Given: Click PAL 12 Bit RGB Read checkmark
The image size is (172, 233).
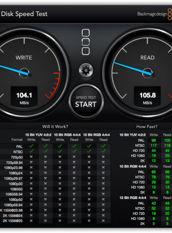Looking at the screenshot, I should click(x=103, y=146).
